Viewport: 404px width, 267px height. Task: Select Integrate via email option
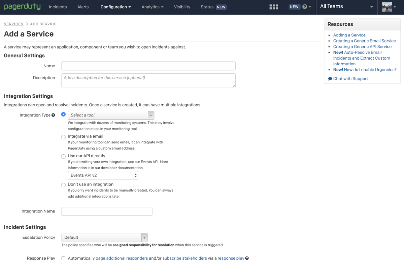pyautogui.click(x=63, y=137)
